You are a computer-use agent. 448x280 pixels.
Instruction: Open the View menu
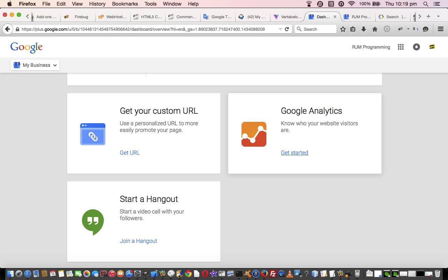point(77,4)
